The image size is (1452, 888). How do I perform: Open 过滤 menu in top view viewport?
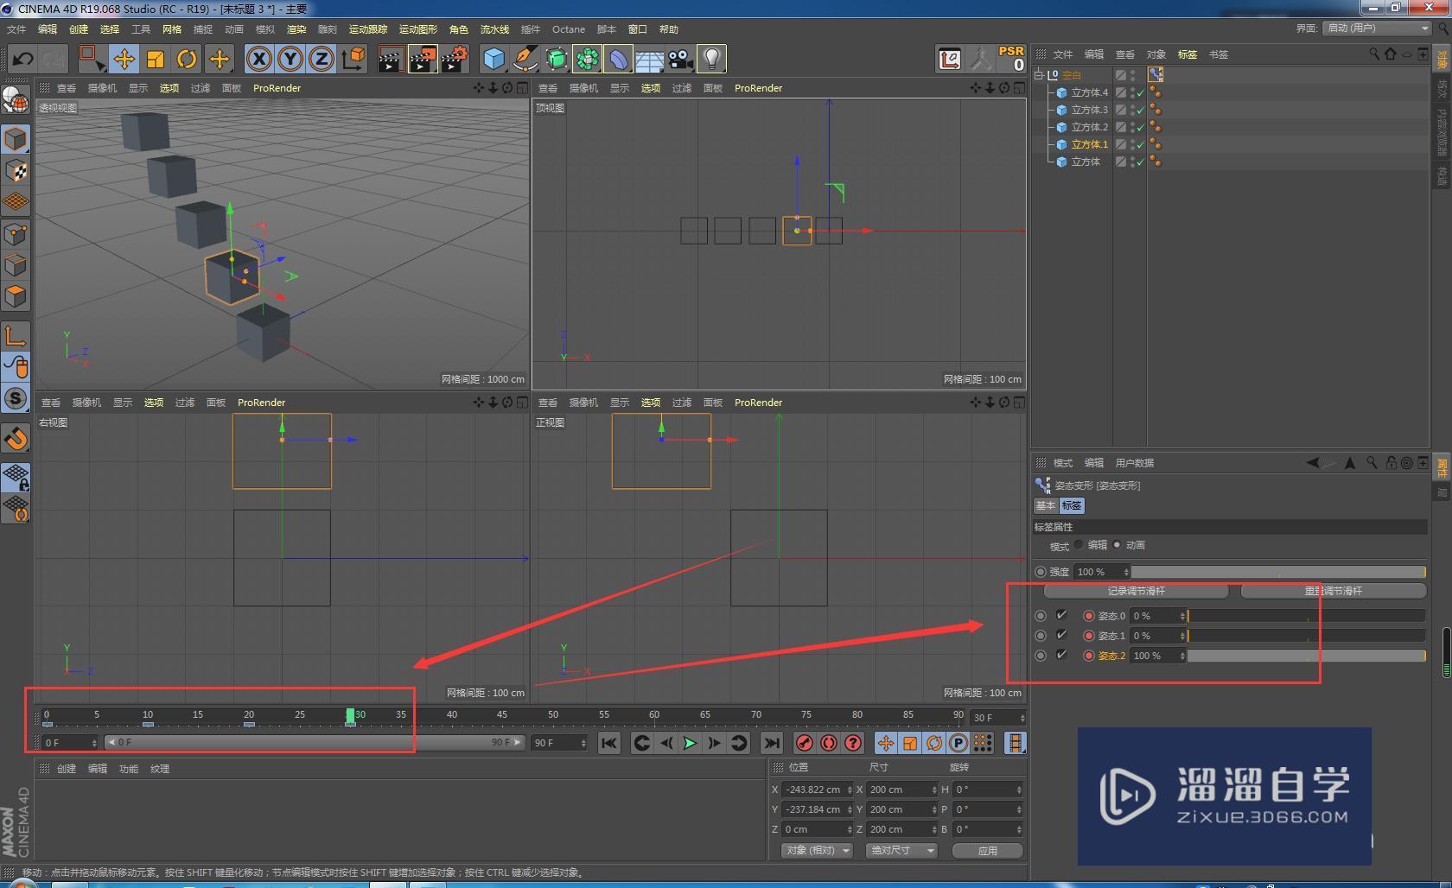point(681,88)
